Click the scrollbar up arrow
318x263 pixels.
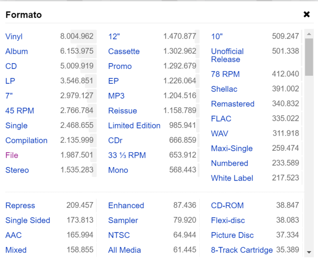click(309, 34)
